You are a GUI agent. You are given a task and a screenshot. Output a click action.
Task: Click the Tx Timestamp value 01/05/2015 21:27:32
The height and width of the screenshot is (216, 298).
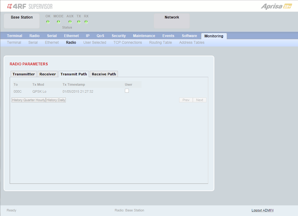pos(78,92)
